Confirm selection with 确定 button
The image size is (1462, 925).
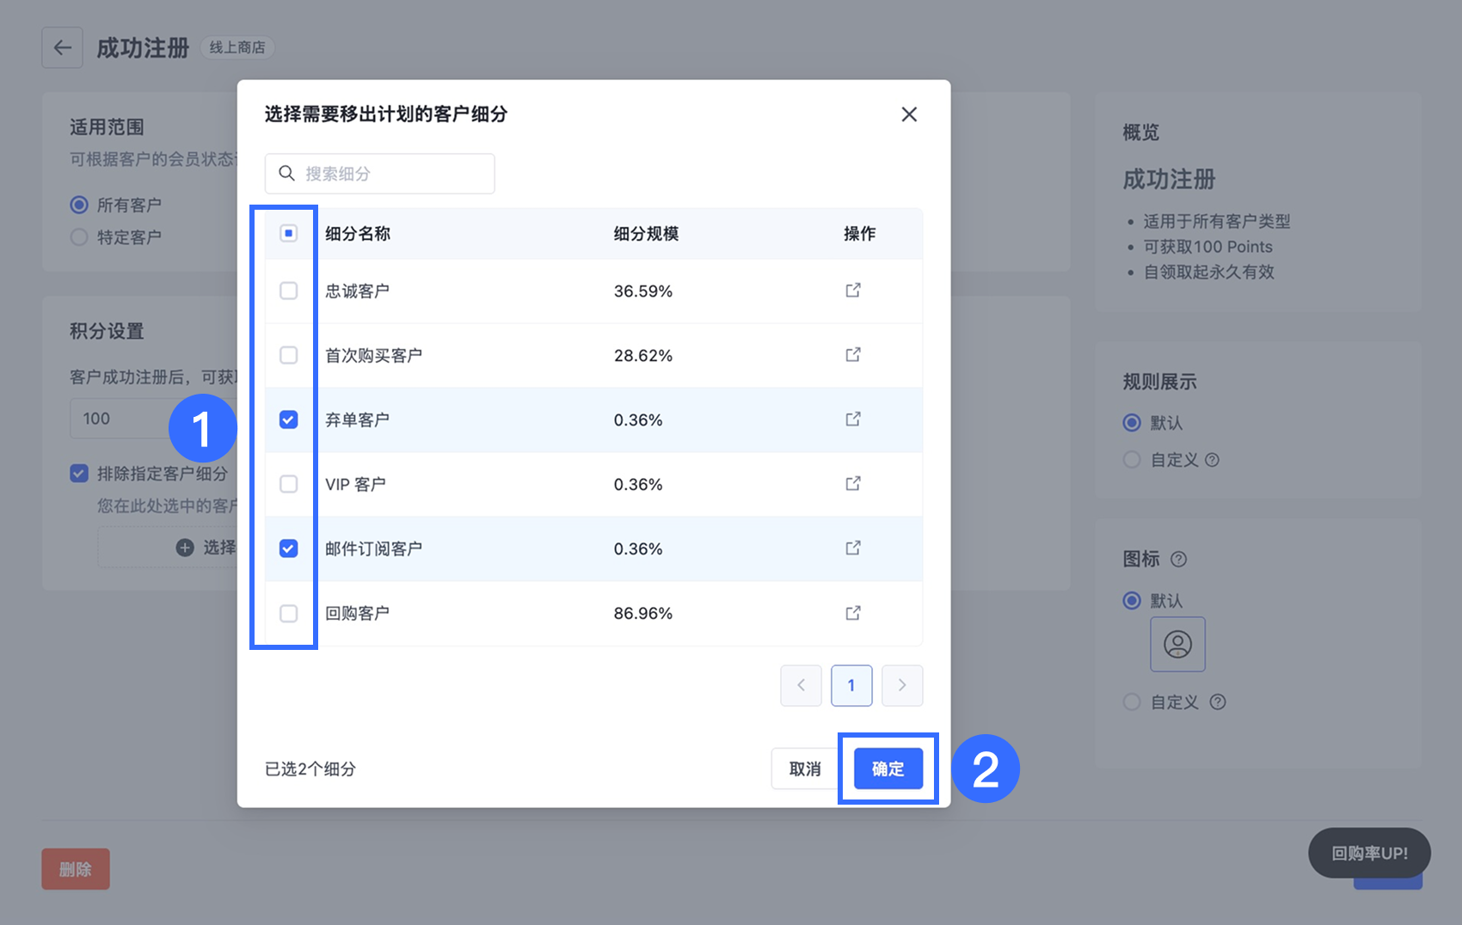pyautogui.click(x=888, y=769)
